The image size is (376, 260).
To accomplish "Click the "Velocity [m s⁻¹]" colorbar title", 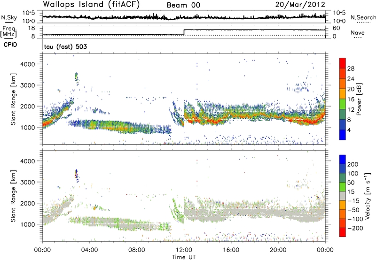I will 367,196.
